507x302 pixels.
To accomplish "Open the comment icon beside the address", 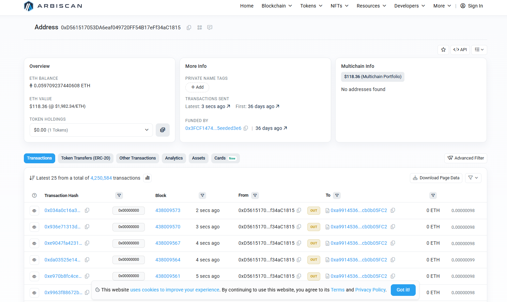I will click(x=210, y=28).
